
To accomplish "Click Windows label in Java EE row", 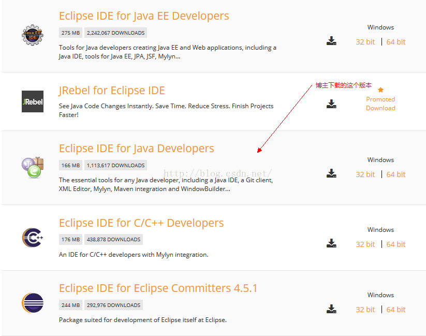I will pos(380,27).
